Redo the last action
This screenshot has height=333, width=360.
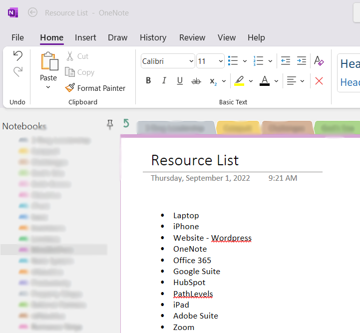pyautogui.click(x=18, y=72)
